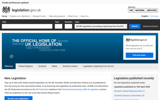Viewport: 160px width, 100px height.
Task: Switch to the Northern Ireland tab
Action: [x=70, y=66]
